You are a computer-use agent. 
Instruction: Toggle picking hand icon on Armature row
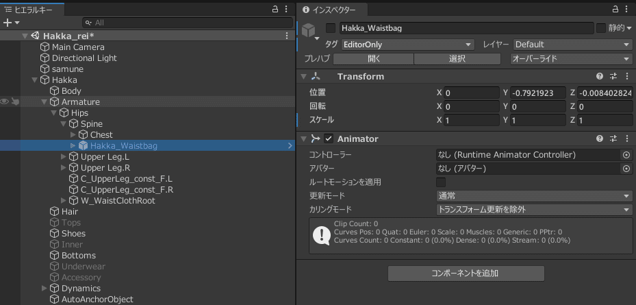click(16, 102)
